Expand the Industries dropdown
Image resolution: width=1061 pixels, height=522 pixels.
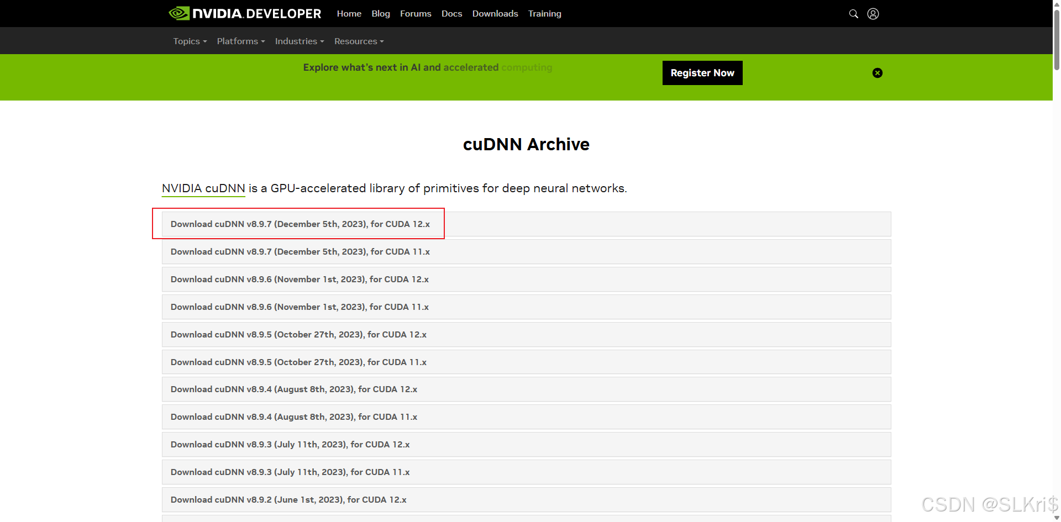300,41
